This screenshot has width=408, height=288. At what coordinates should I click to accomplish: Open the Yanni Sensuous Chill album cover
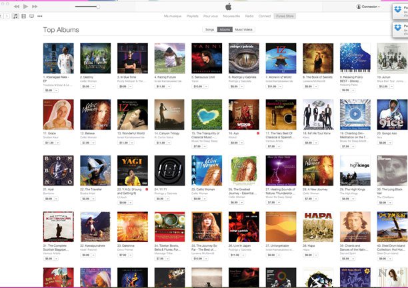coord(207,58)
